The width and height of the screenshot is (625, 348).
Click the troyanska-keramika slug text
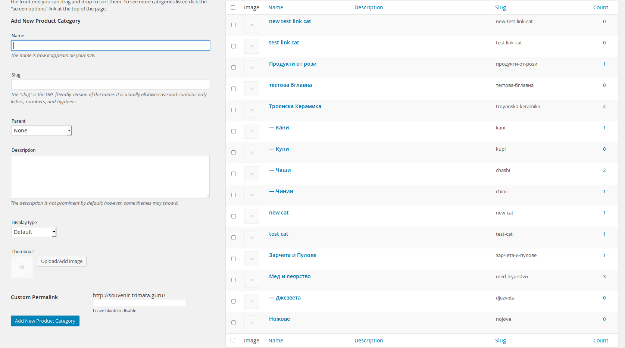click(x=518, y=106)
